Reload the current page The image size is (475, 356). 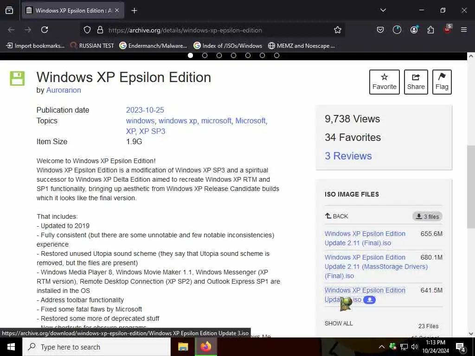click(45, 30)
